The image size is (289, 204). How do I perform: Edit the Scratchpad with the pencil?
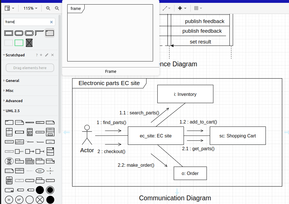(47, 55)
